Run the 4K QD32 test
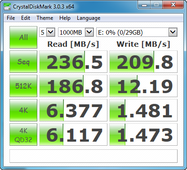 pos(23,134)
